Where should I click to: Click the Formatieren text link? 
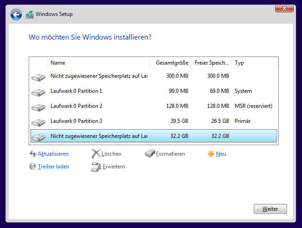pos(171,154)
